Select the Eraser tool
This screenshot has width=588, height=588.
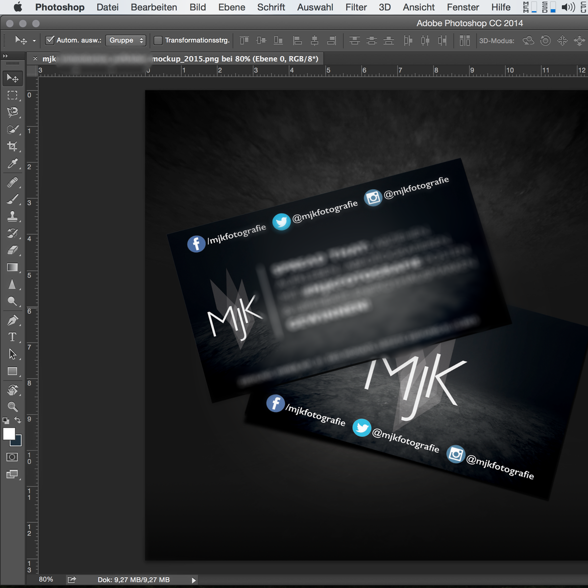click(12, 250)
